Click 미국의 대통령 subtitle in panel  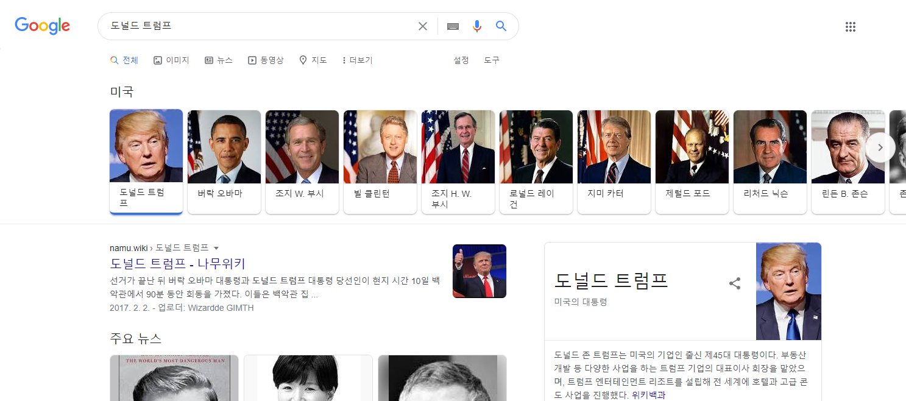[581, 302]
